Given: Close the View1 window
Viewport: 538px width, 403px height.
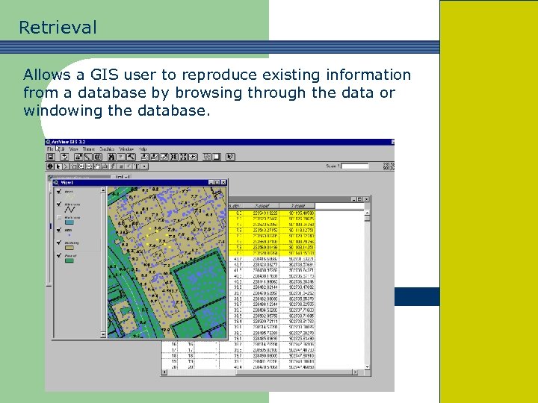Looking at the screenshot, I should click(223, 182).
